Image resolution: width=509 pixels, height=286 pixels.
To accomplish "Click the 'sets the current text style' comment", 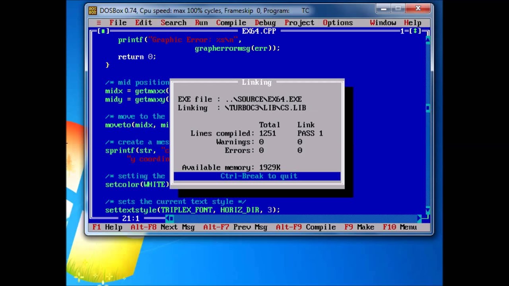I will point(175,201).
